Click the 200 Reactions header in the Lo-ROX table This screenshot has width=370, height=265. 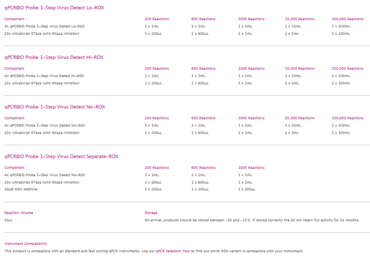pos(156,19)
